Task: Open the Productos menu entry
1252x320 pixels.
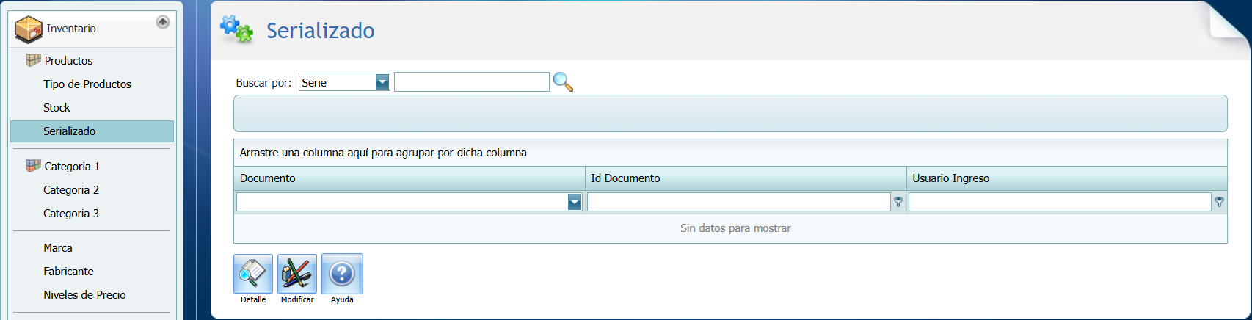Action: tap(68, 61)
